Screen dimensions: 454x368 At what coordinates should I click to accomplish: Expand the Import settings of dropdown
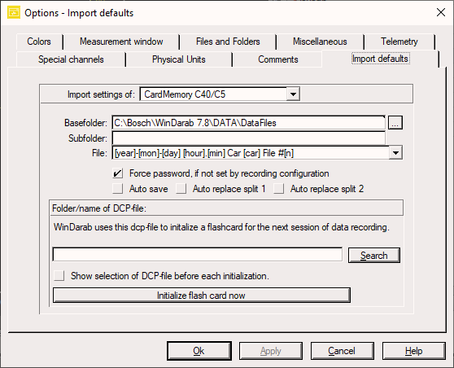293,94
